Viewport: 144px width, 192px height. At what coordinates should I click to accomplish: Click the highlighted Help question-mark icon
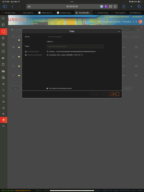pyautogui.click(x=3, y=120)
